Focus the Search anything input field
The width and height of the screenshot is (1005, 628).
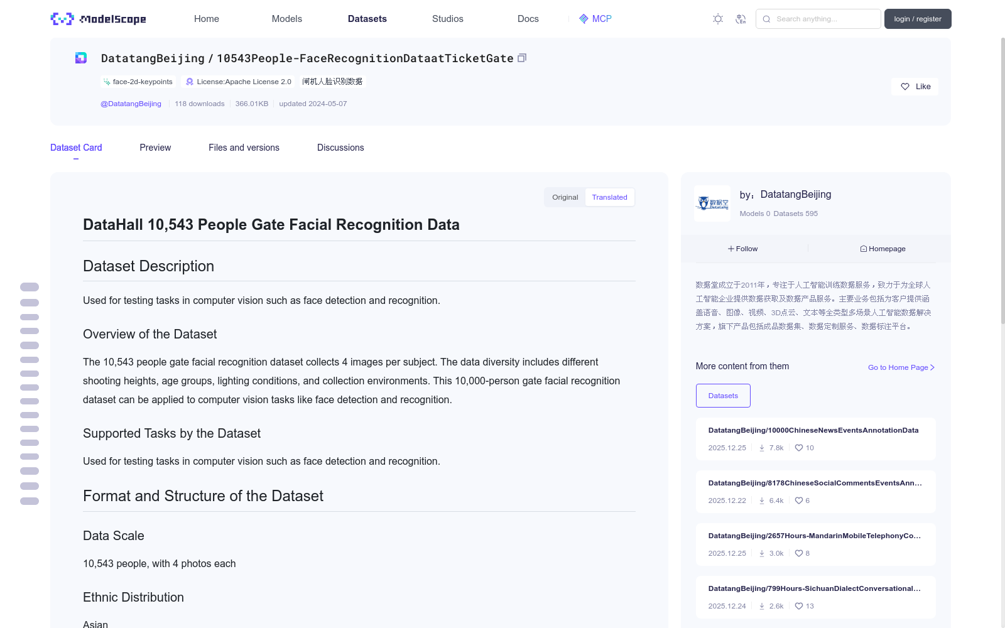click(818, 19)
